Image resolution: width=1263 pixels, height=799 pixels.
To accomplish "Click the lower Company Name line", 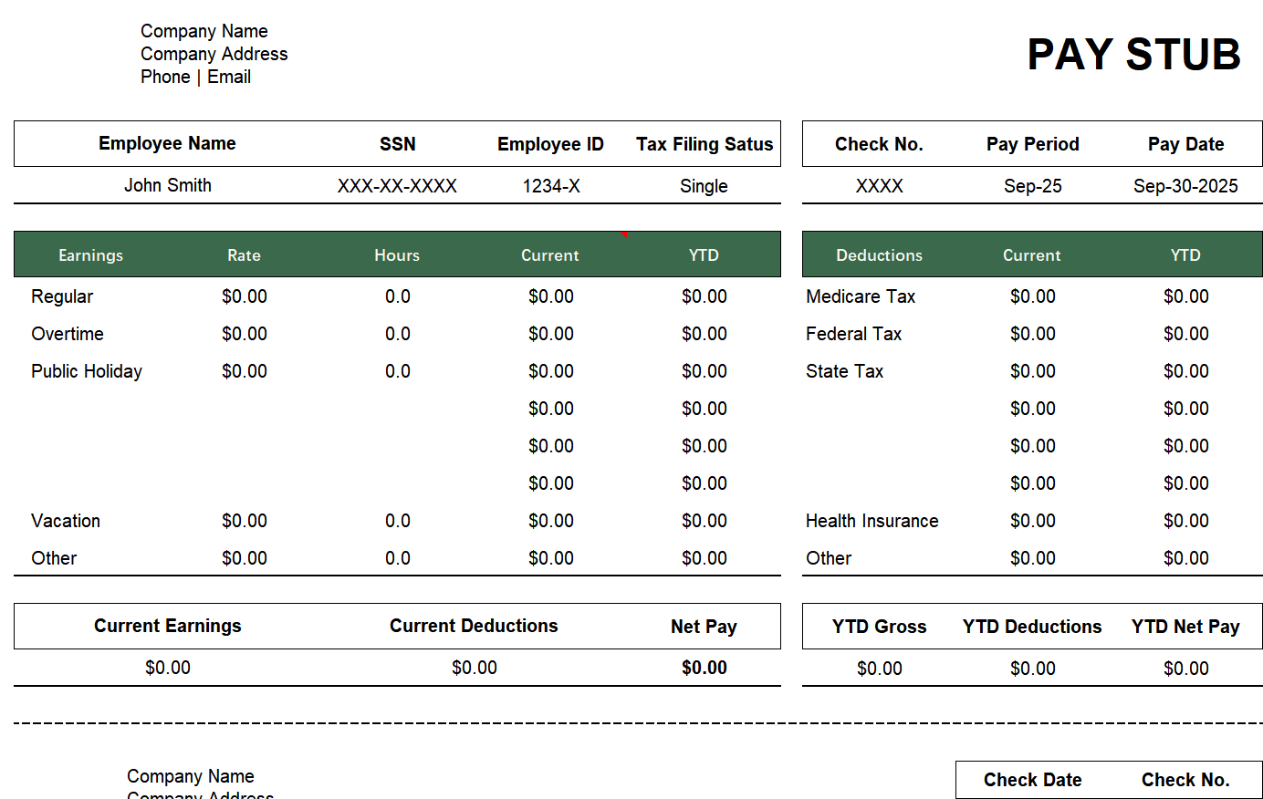I will click(191, 776).
